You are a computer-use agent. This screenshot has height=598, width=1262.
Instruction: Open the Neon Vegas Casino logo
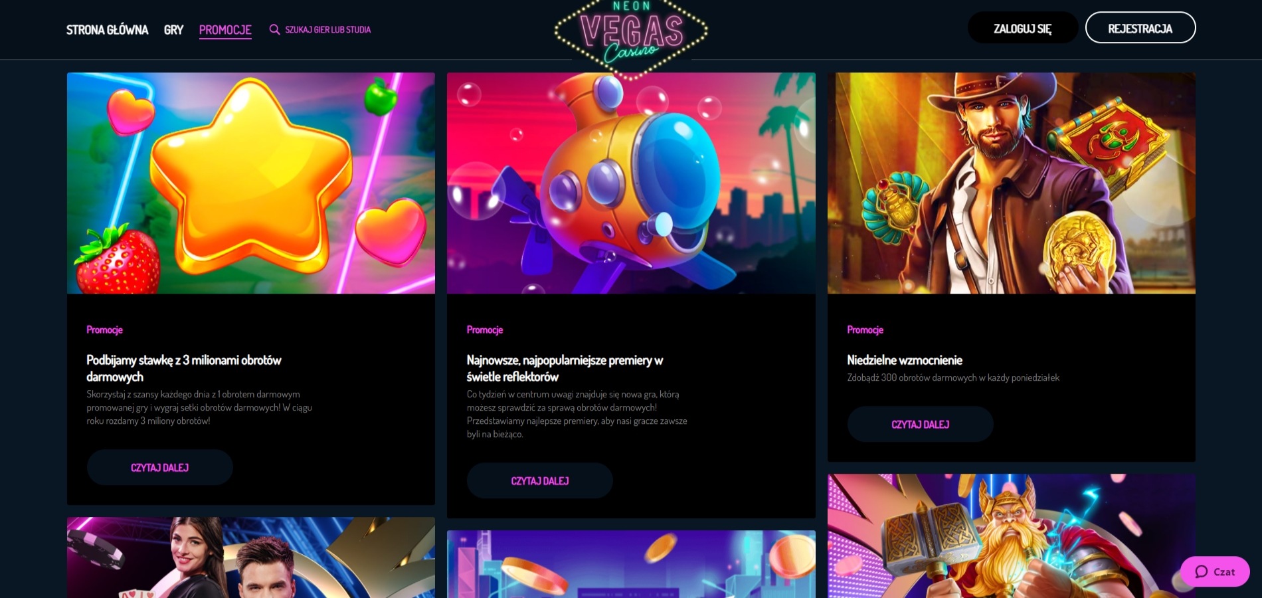pos(631,37)
